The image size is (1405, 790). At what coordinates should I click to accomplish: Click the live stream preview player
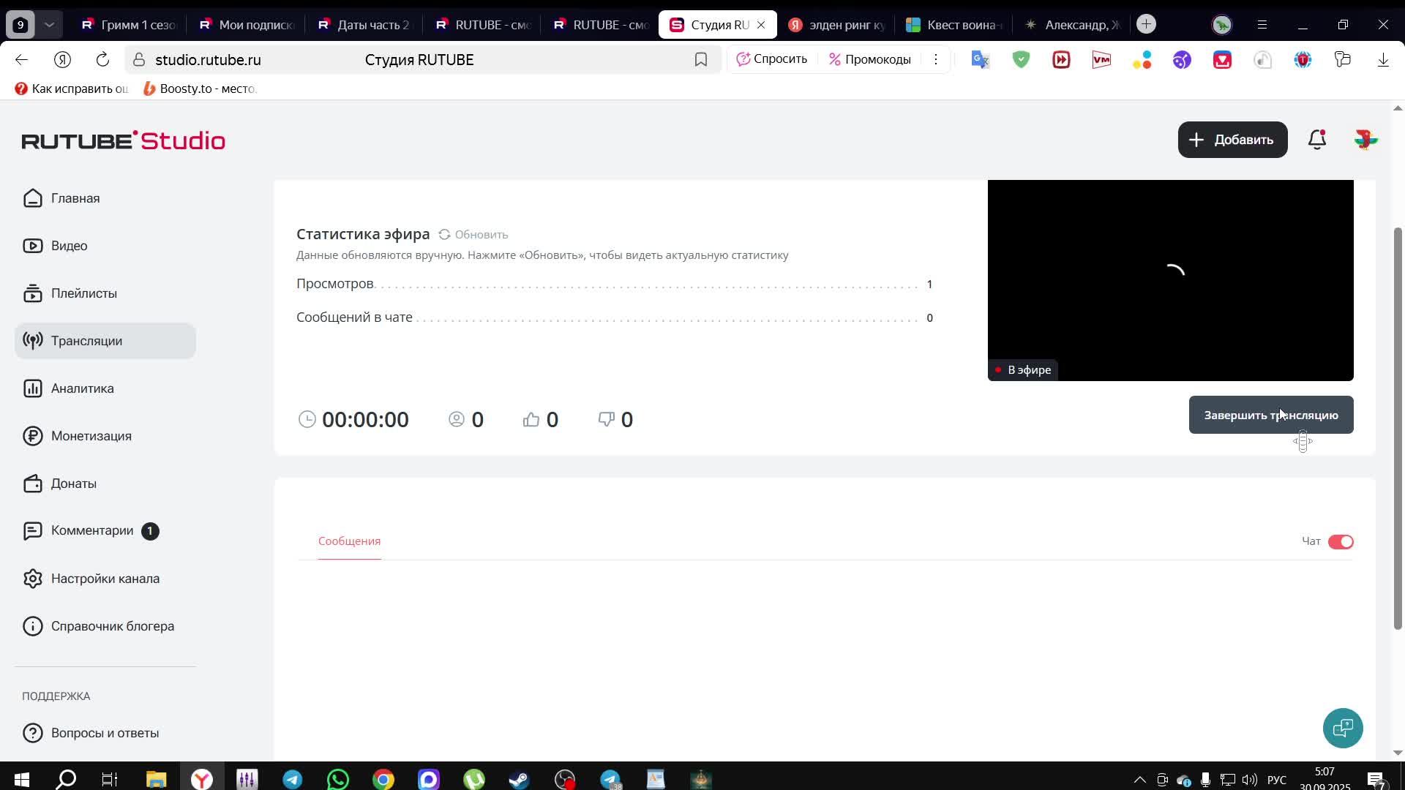1170,280
